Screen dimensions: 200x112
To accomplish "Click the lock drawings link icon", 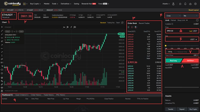I will coord(2,84).
